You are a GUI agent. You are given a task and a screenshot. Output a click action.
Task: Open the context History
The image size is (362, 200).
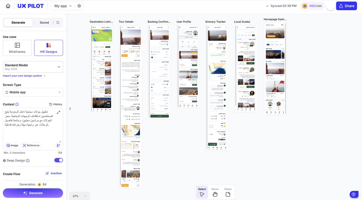56,104
